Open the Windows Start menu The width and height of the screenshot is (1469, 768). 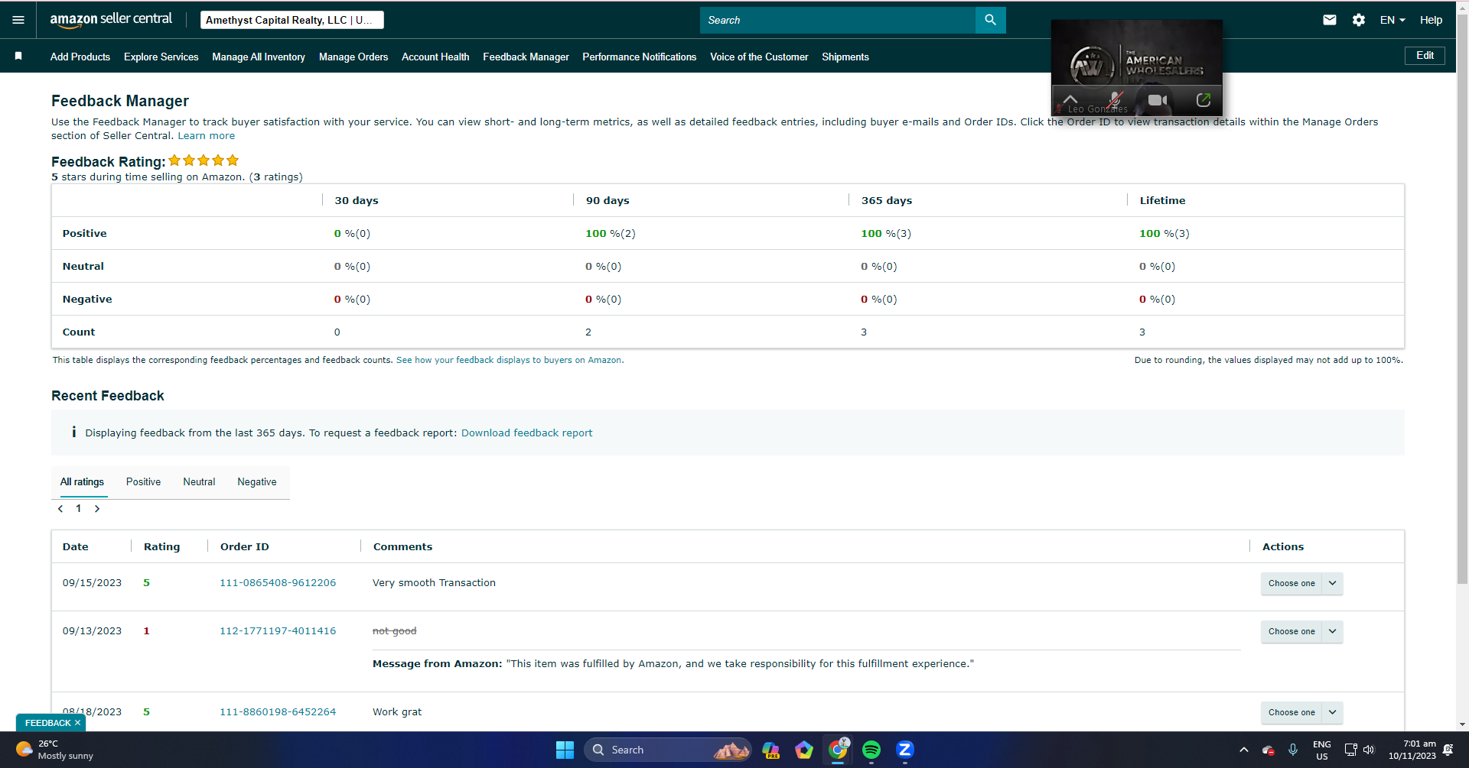[565, 750]
